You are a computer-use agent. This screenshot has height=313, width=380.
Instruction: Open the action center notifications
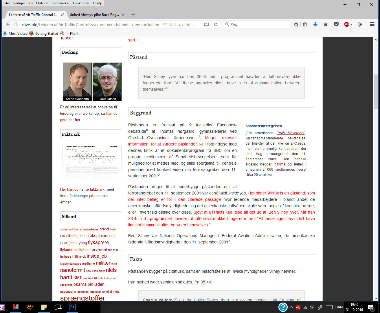[371, 307]
